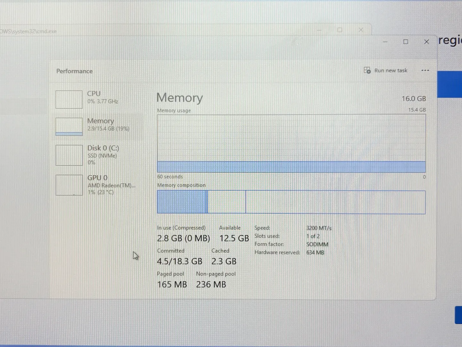Click the Run new task text label

390,71
